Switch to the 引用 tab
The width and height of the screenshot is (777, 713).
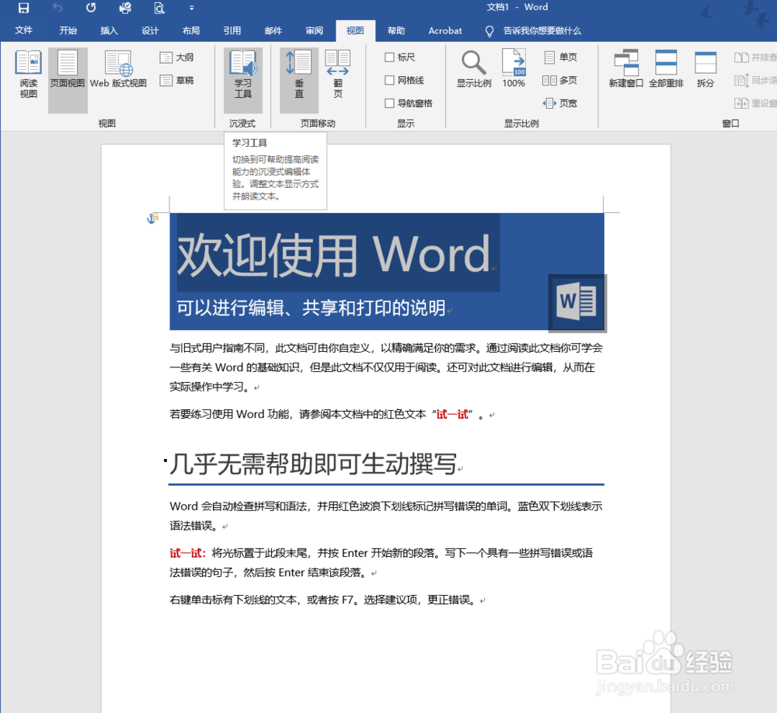(232, 31)
